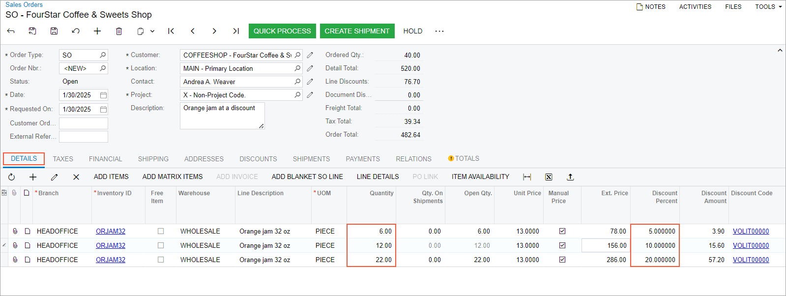Collapse the order summary panel
The height and width of the screenshot is (296, 786).
coord(780,51)
